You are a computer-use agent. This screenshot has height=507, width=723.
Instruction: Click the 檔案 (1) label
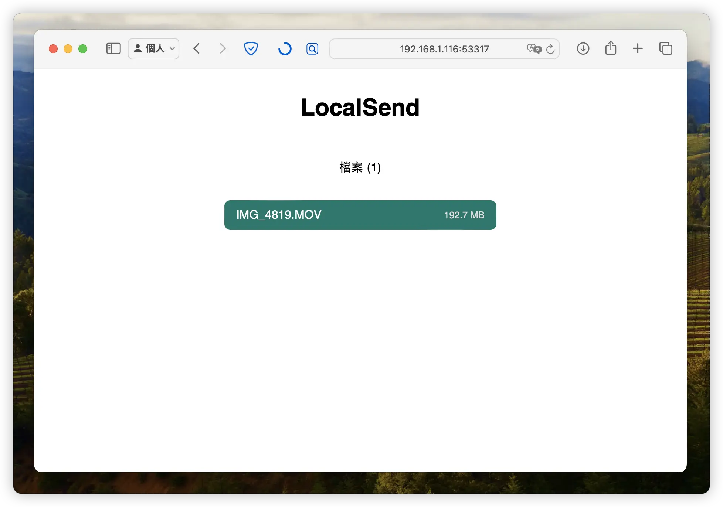point(360,167)
